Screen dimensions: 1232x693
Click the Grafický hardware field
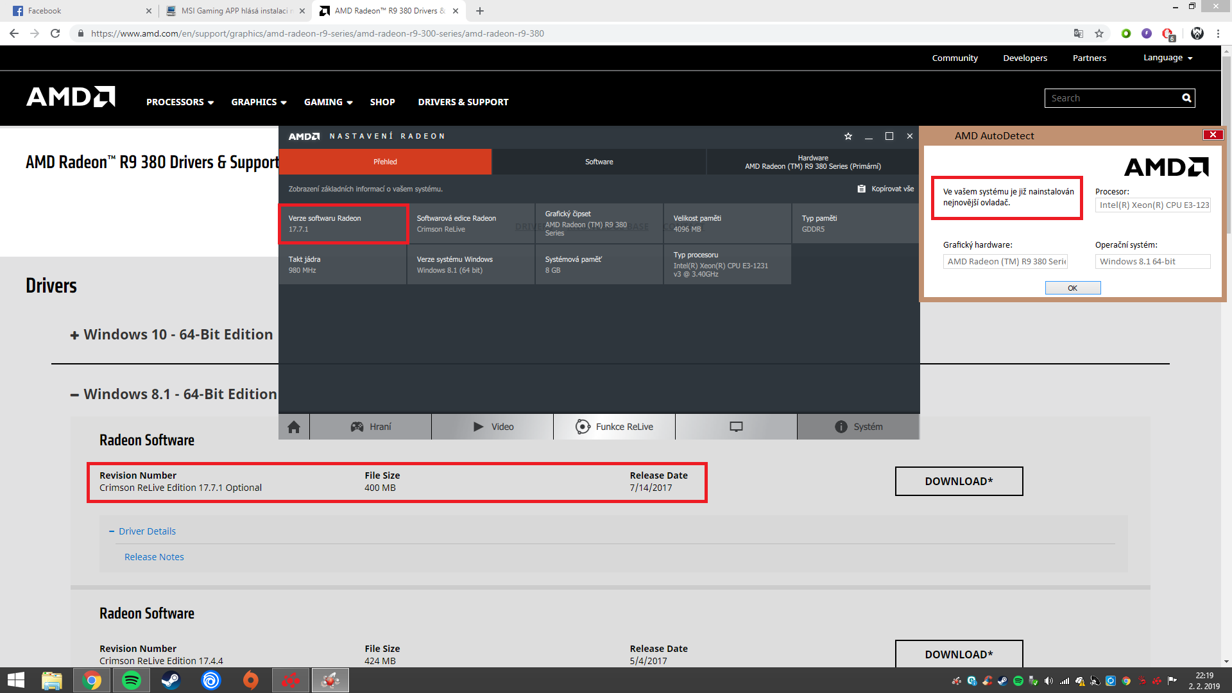[x=1005, y=262]
